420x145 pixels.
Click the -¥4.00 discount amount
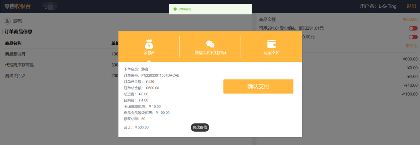[412, 76]
